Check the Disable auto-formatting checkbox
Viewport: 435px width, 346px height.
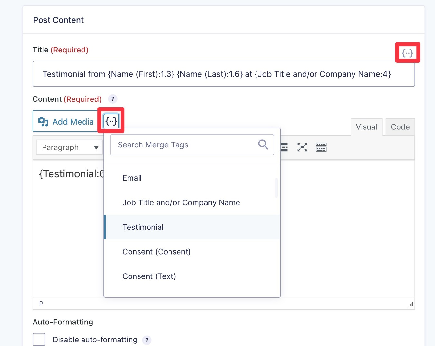point(39,339)
